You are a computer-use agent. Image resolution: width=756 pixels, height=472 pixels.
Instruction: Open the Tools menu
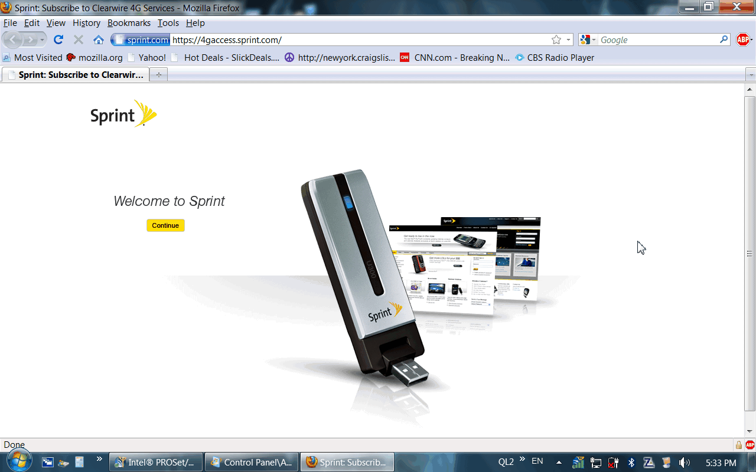[168, 23]
